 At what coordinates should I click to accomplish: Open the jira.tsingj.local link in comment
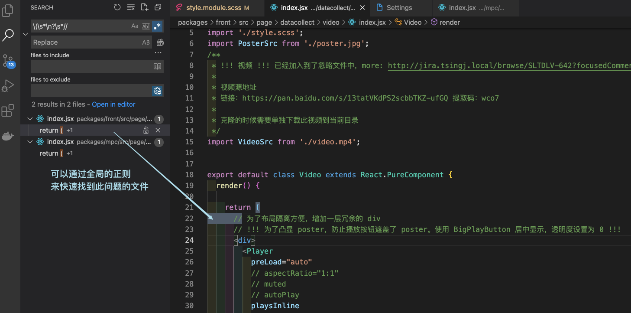(x=509, y=65)
